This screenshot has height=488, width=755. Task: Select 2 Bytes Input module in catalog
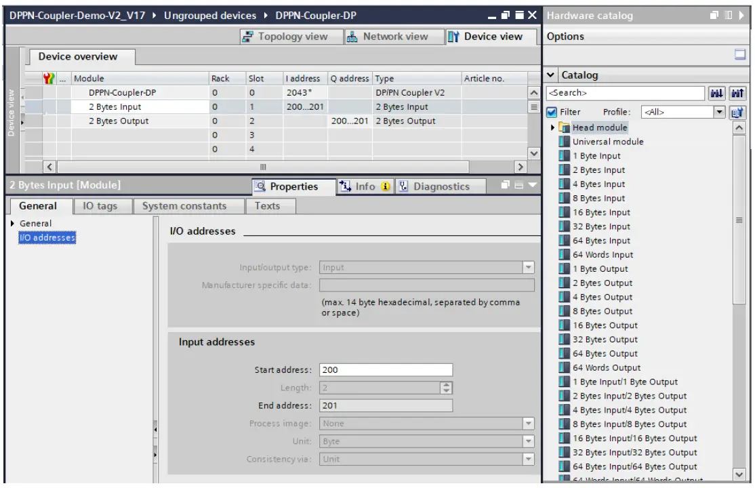[598, 170]
